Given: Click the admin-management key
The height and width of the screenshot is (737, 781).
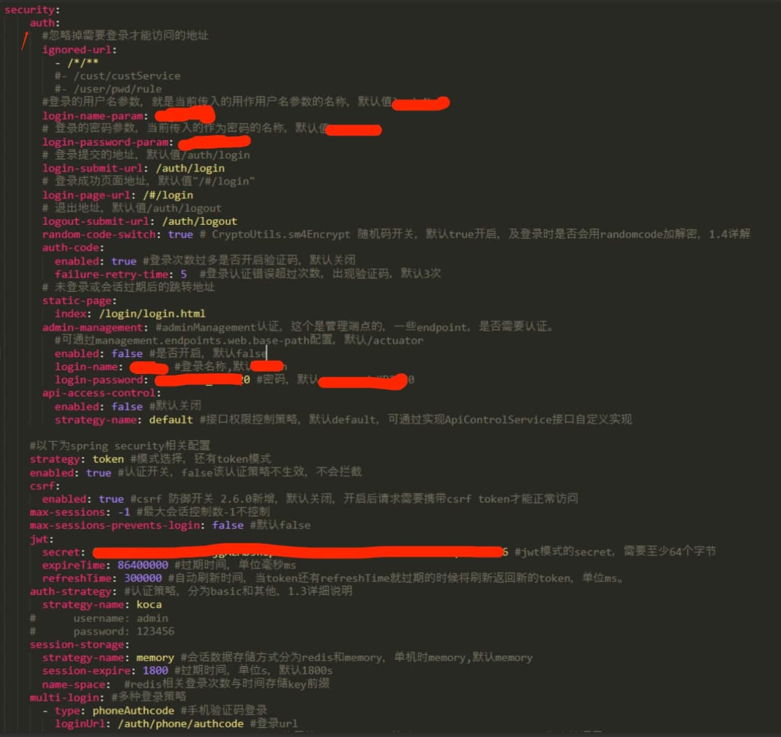Looking at the screenshot, I should point(92,327).
